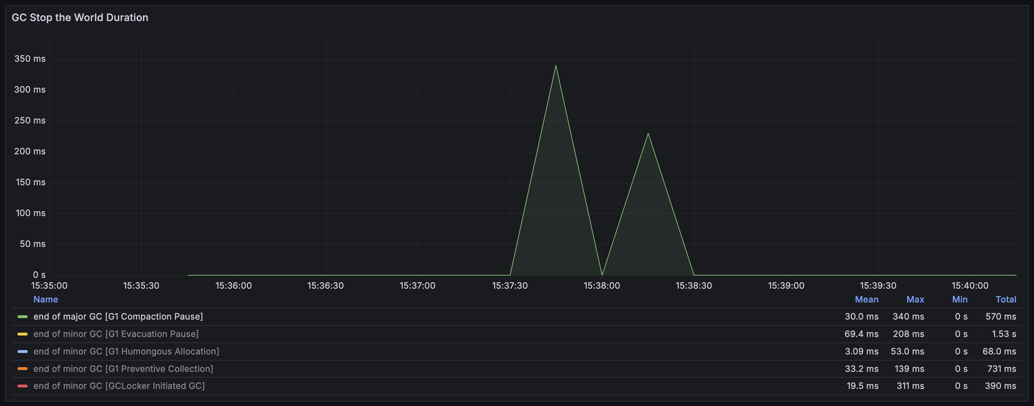
Task: Click the 15:40:00 x-axis time label
Action: (x=970, y=286)
